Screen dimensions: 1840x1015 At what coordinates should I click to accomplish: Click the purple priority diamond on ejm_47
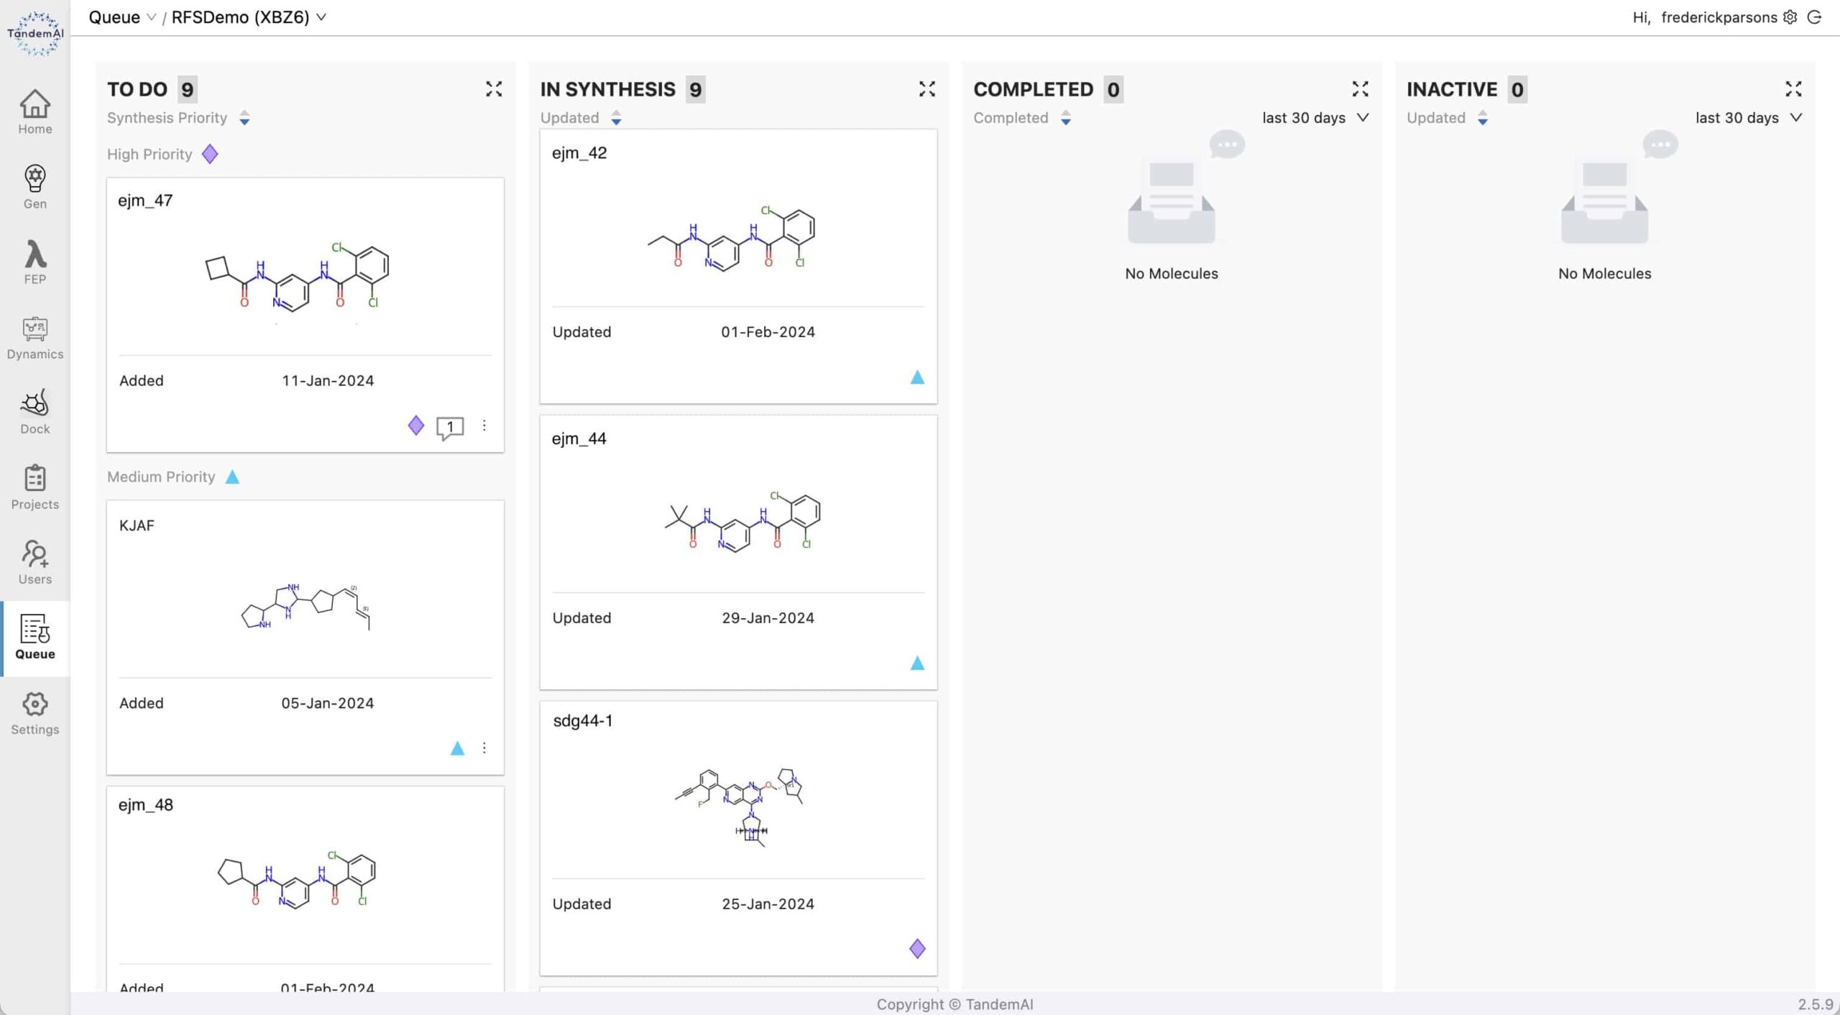[x=415, y=426]
